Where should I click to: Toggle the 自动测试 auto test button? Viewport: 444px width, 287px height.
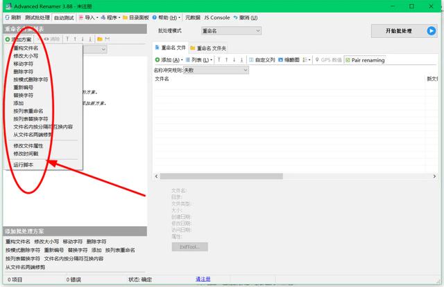(x=64, y=17)
